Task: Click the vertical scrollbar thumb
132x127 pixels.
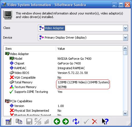Action: tap(125, 53)
